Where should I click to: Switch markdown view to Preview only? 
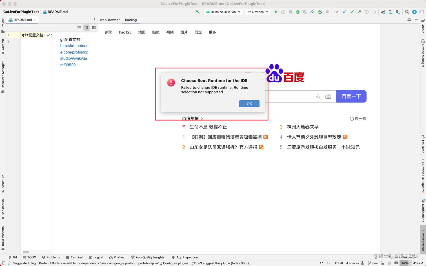click(94, 28)
